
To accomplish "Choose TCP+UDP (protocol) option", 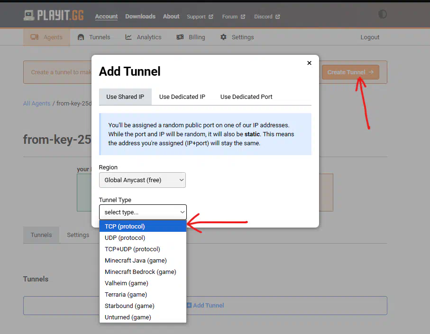I will click(x=143, y=249).
